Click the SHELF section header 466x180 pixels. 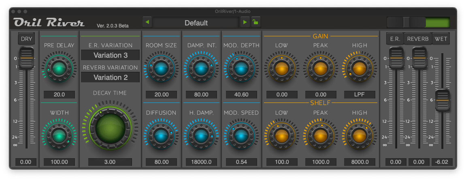pyautogui.click(x=320, y=103)
